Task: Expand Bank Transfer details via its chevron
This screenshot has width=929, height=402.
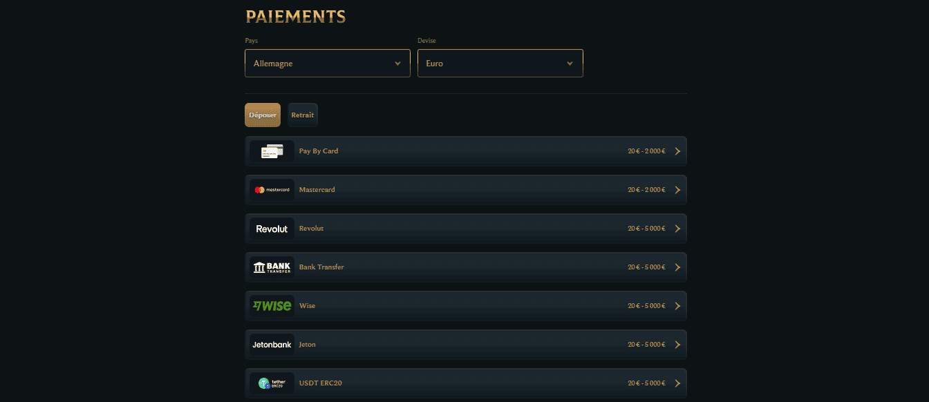Action: pos(677,267)
